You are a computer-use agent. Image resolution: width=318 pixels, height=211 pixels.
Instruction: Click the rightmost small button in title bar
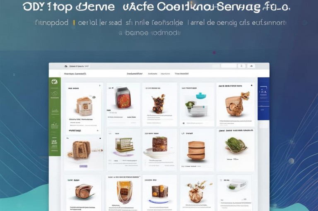click(251, 66)
